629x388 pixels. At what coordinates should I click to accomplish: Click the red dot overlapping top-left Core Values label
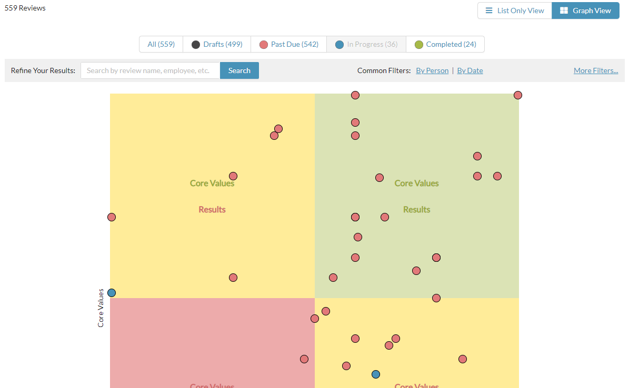coord(233,176)
